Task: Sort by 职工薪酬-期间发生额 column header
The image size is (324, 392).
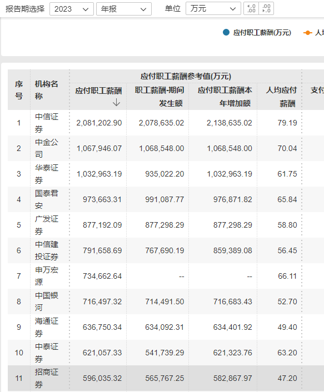Action: 159,97
